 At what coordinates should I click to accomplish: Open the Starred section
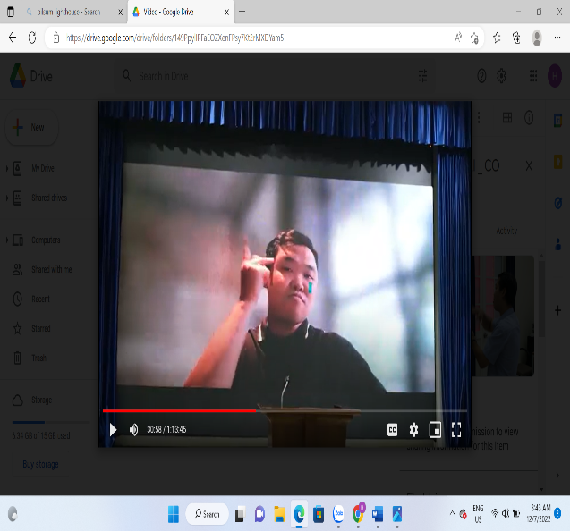pyautogui.click(x=41, y=329)
